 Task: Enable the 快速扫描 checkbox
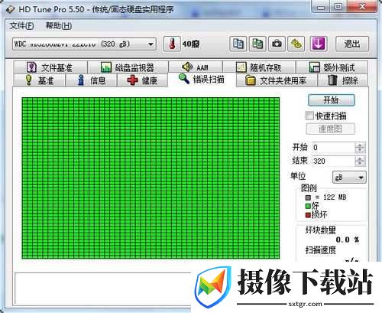[309, 116]
